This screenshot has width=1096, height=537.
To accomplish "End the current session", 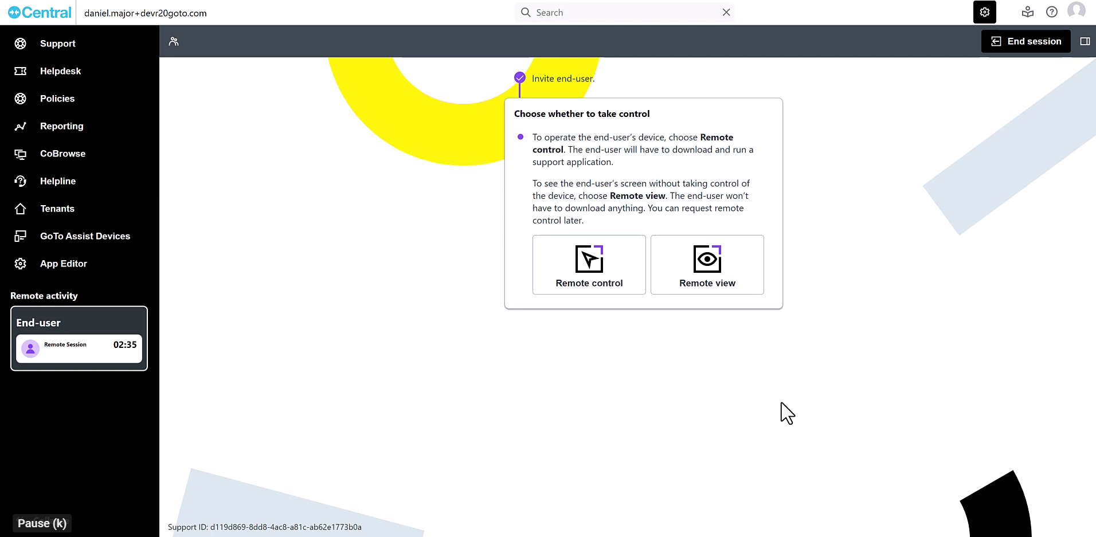I will 1025,41.
